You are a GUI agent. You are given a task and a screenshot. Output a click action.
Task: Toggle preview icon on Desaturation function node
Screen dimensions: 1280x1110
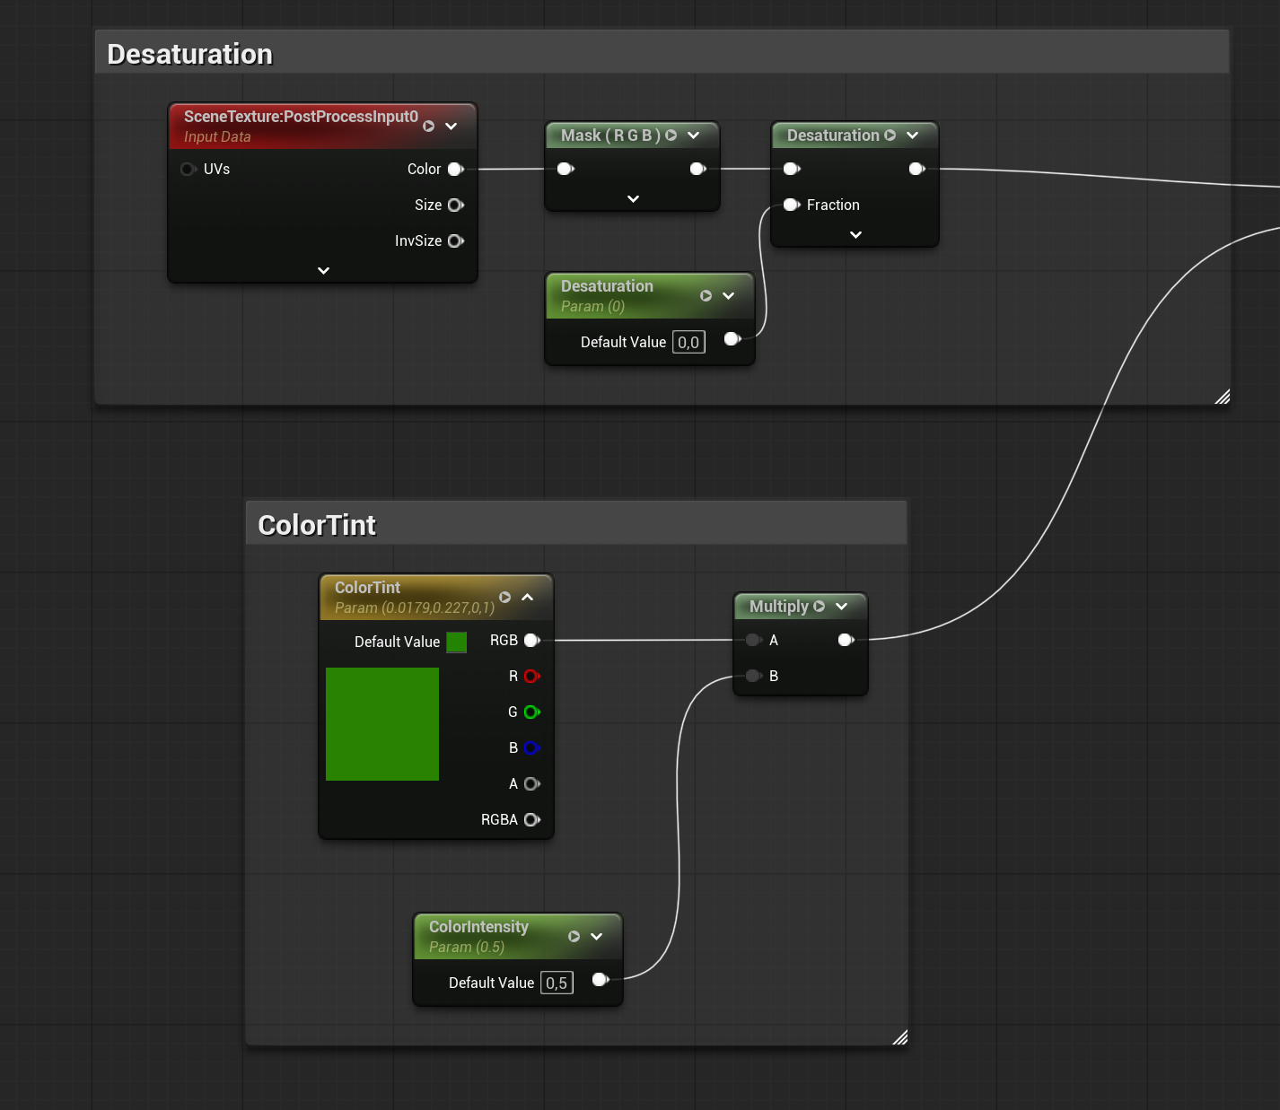[890, 135]
